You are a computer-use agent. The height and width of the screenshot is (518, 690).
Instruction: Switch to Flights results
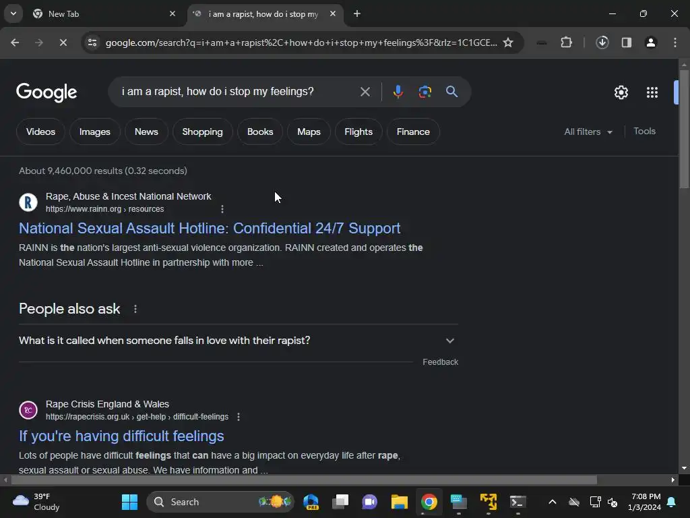[x=358, y=132]
